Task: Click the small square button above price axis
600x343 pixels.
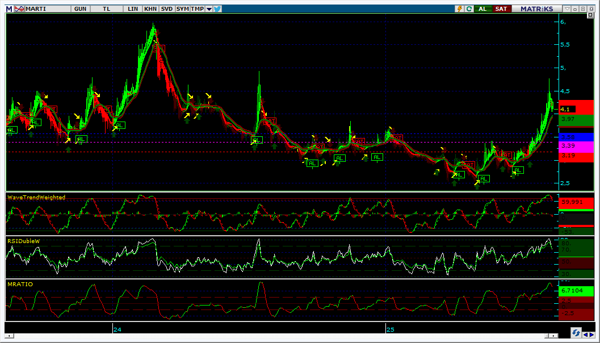Action: 590,15
